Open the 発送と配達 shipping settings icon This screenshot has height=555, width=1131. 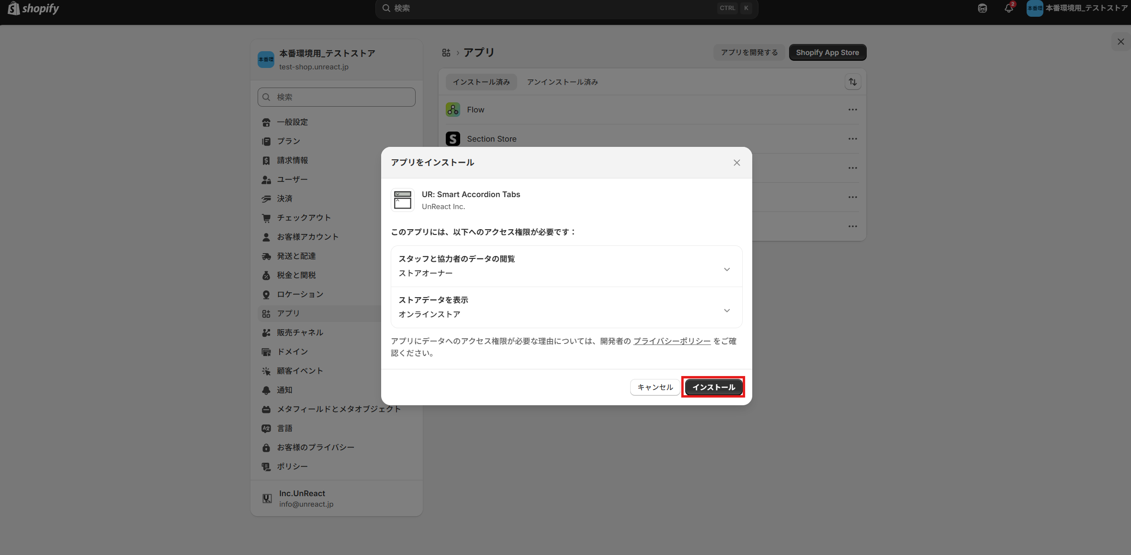pyautogui.click(x=267, y=256)
